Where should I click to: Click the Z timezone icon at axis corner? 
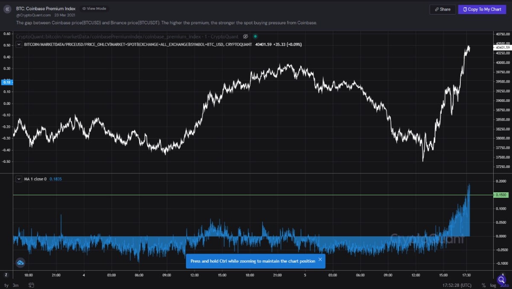coord(6,275)
